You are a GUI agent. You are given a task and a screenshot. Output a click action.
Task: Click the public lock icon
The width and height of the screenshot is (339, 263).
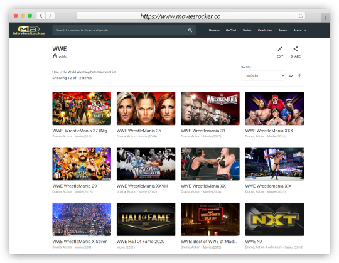[55, 56]
